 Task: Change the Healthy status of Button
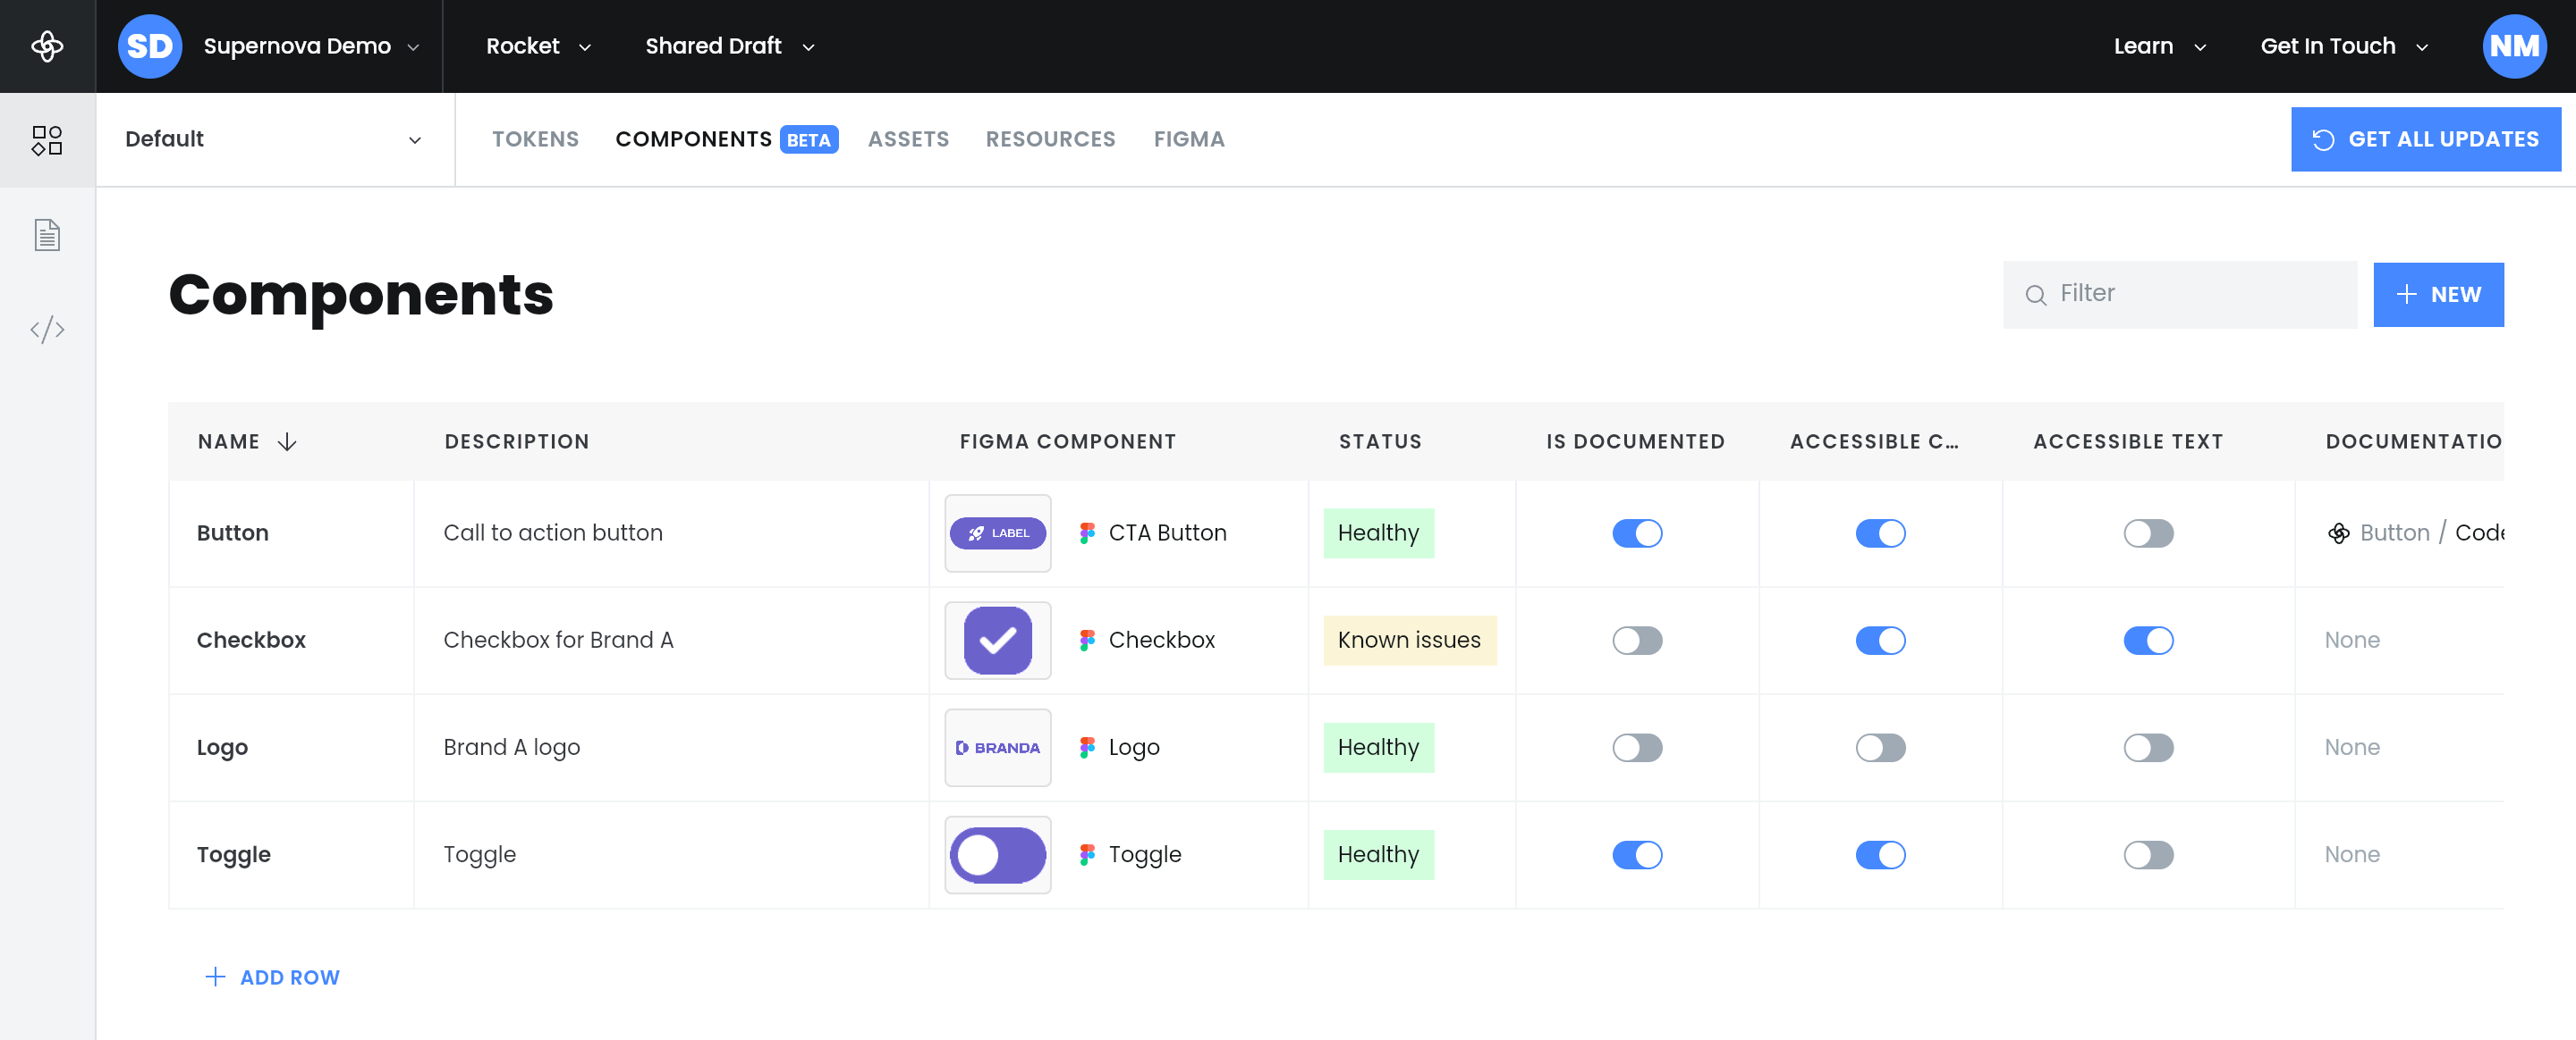tap(1378, 533)
